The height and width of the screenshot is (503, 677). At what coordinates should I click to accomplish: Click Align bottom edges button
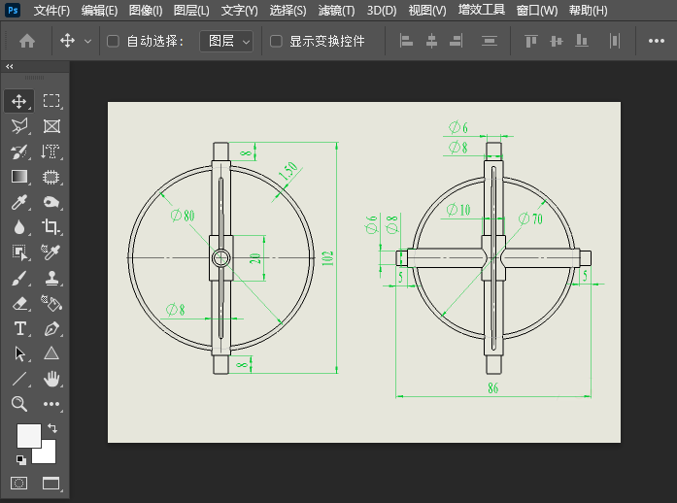[x=582, y=41]
